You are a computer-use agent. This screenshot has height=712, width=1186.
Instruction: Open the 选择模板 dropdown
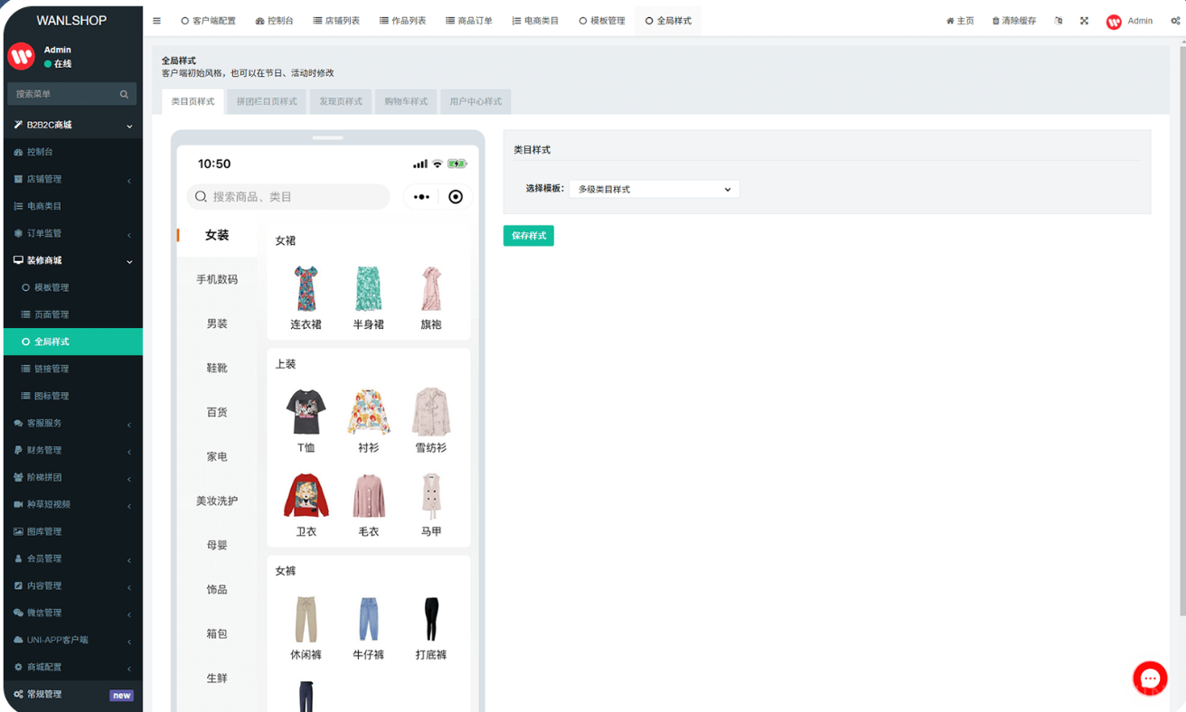(654, 189)
